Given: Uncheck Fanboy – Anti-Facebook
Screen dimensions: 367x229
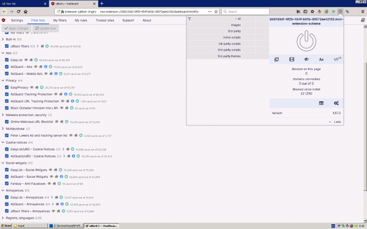Looking at the screenshot, I should point(6,183).
